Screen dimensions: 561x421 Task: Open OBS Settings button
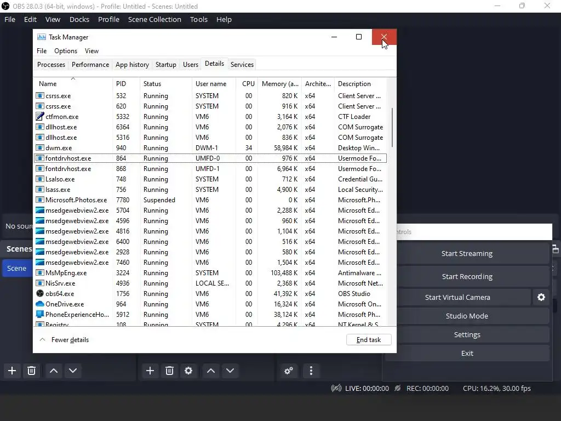coord(467,334)
